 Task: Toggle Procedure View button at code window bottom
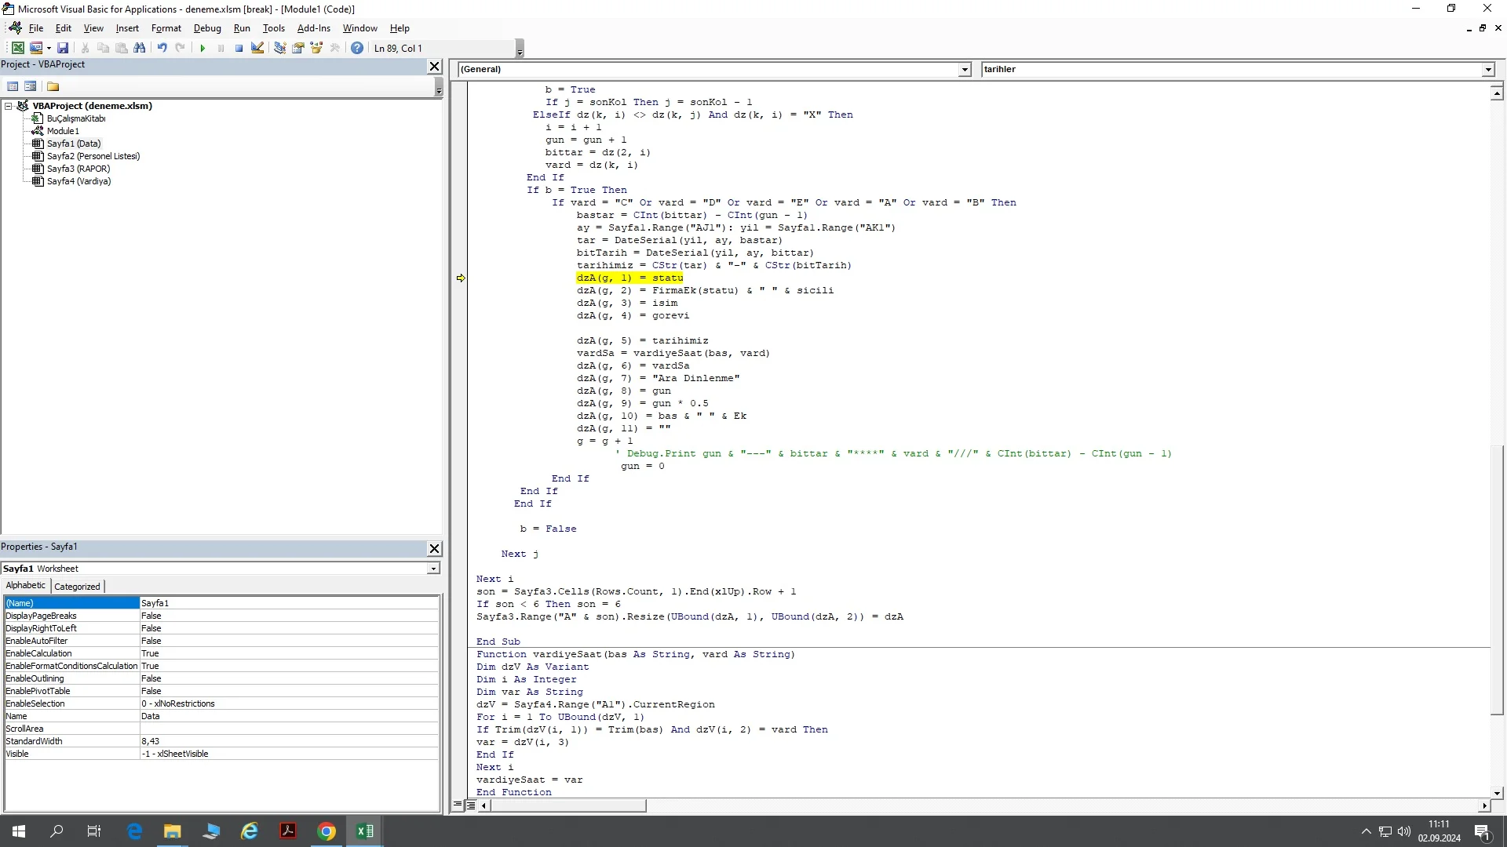point(458,805)
